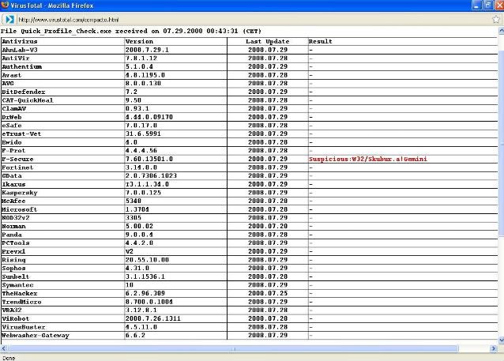The width and height of the screenshot is (504, 361).
Task: Click the 'Norman' row name
Action: click(13, 226)
